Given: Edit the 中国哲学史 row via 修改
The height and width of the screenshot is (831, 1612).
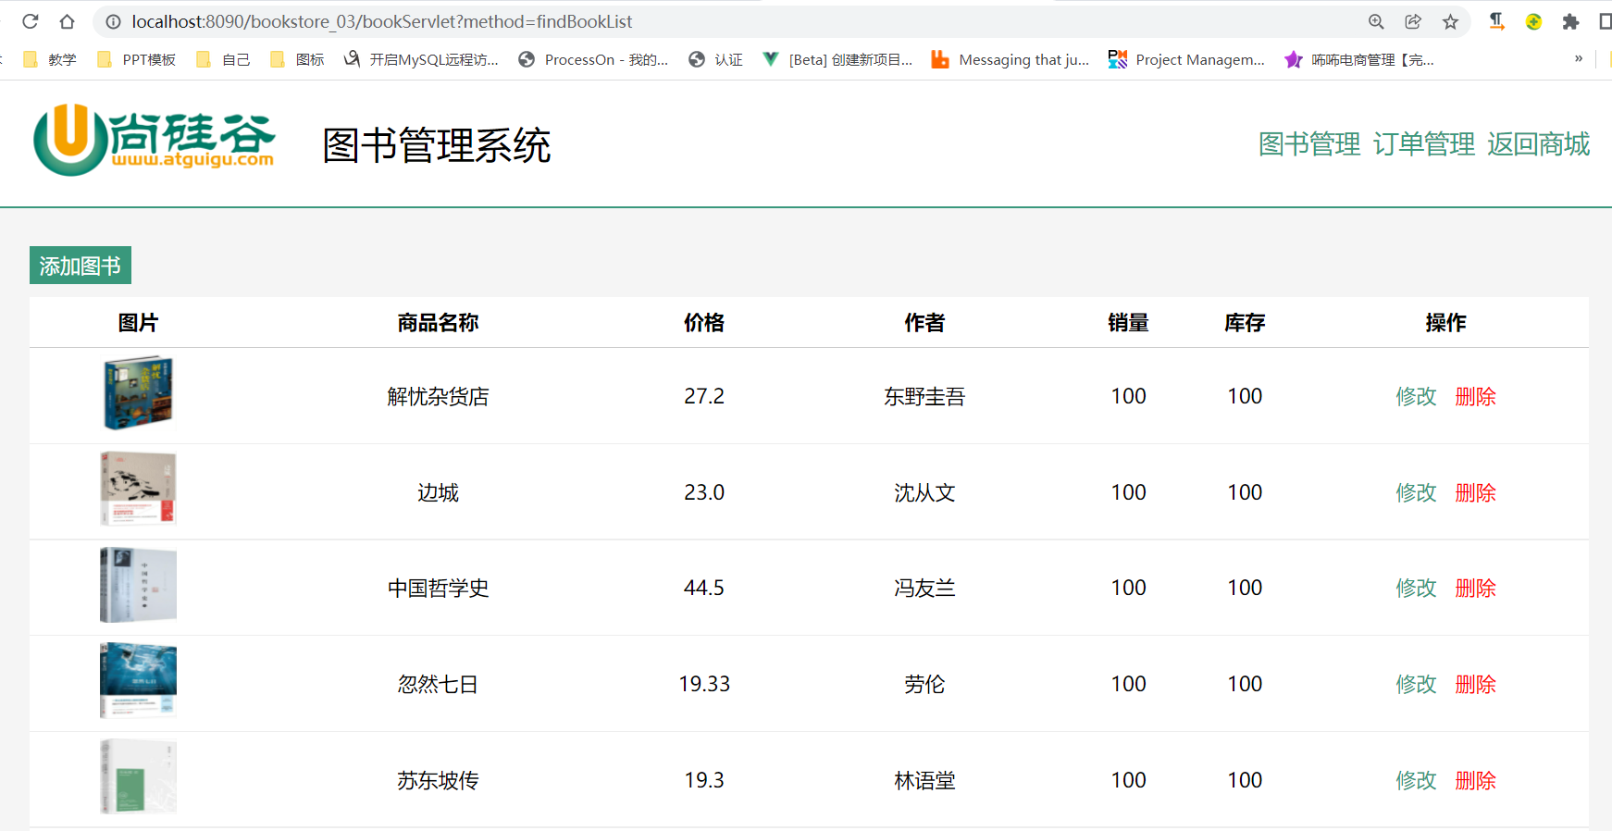Looking at the screenshot, I should [1416, 588].
